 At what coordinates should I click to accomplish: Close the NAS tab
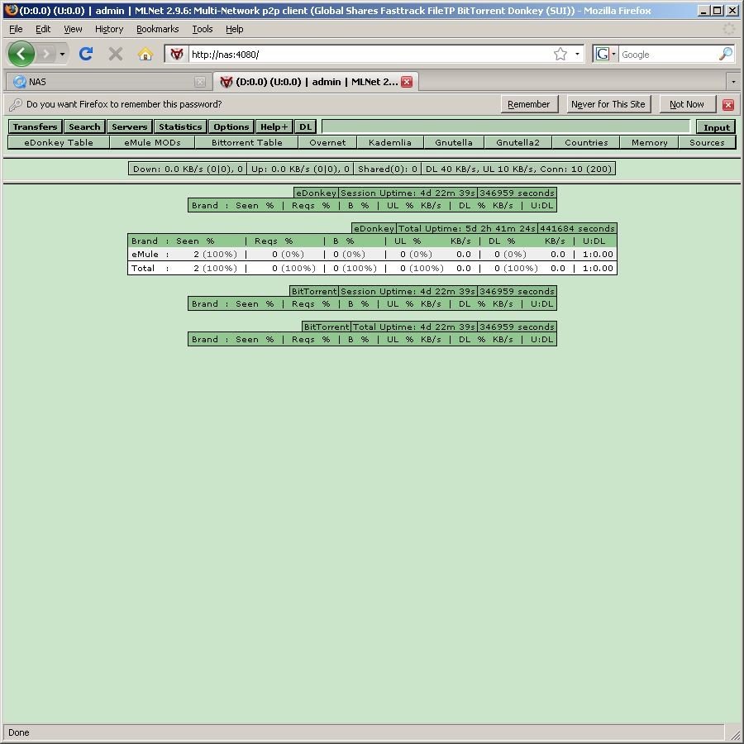tap(200, 82)
